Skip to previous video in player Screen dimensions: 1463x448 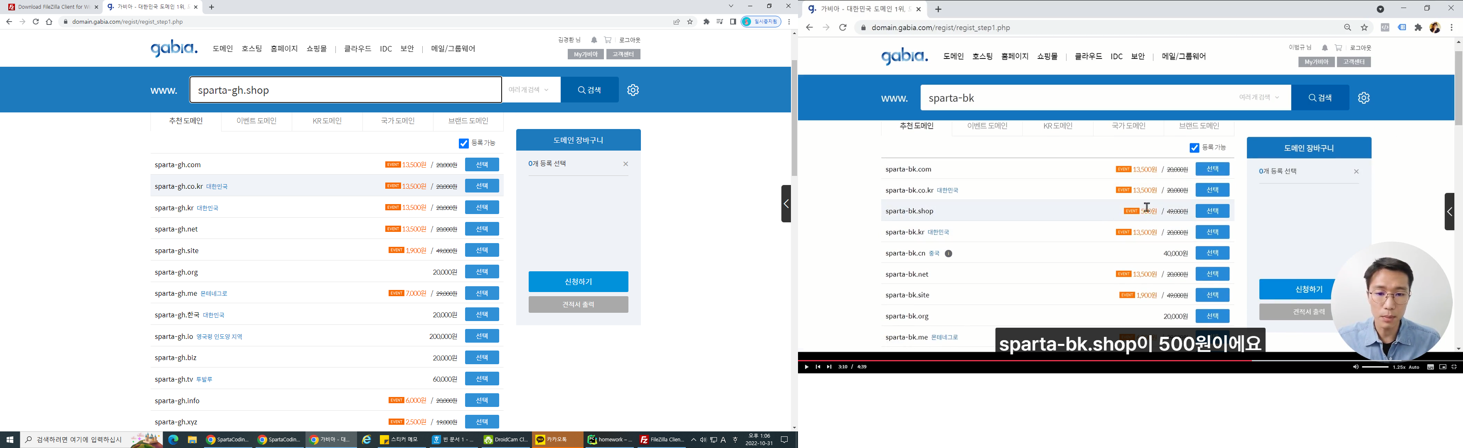[x=818, y=367]
